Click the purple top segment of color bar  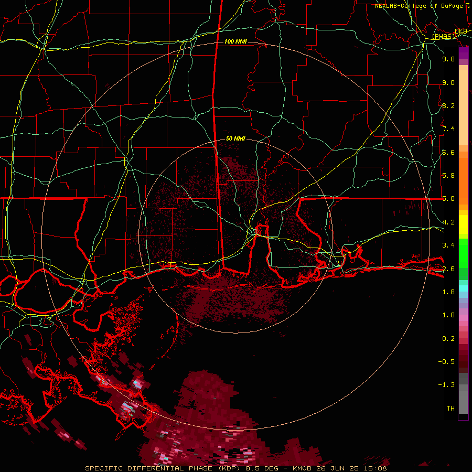(x=463, y=52)
